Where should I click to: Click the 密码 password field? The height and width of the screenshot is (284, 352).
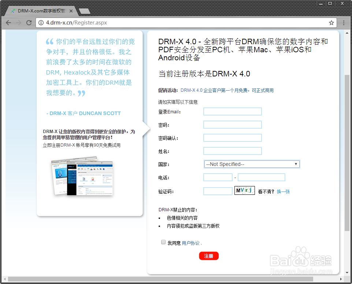232,125
